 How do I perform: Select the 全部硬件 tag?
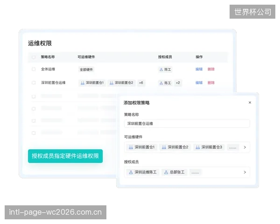point(86,70)
